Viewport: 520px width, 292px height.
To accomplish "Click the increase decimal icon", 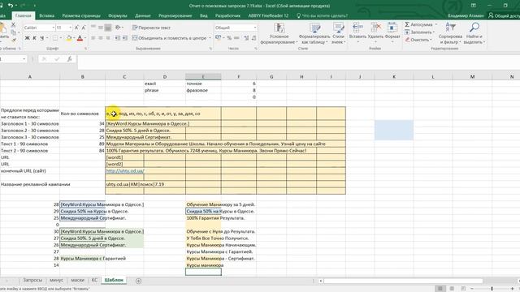I will pos(246,38).
